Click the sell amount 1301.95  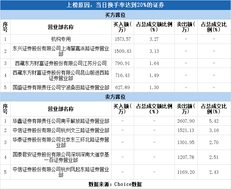coord(186,142)
